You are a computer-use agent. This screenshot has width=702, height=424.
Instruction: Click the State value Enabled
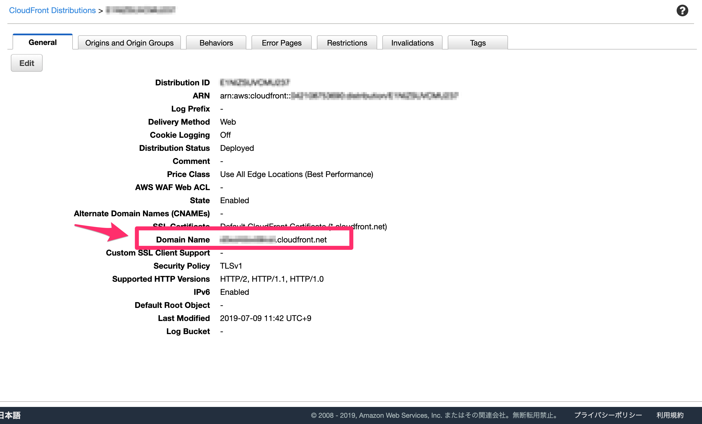234,200
